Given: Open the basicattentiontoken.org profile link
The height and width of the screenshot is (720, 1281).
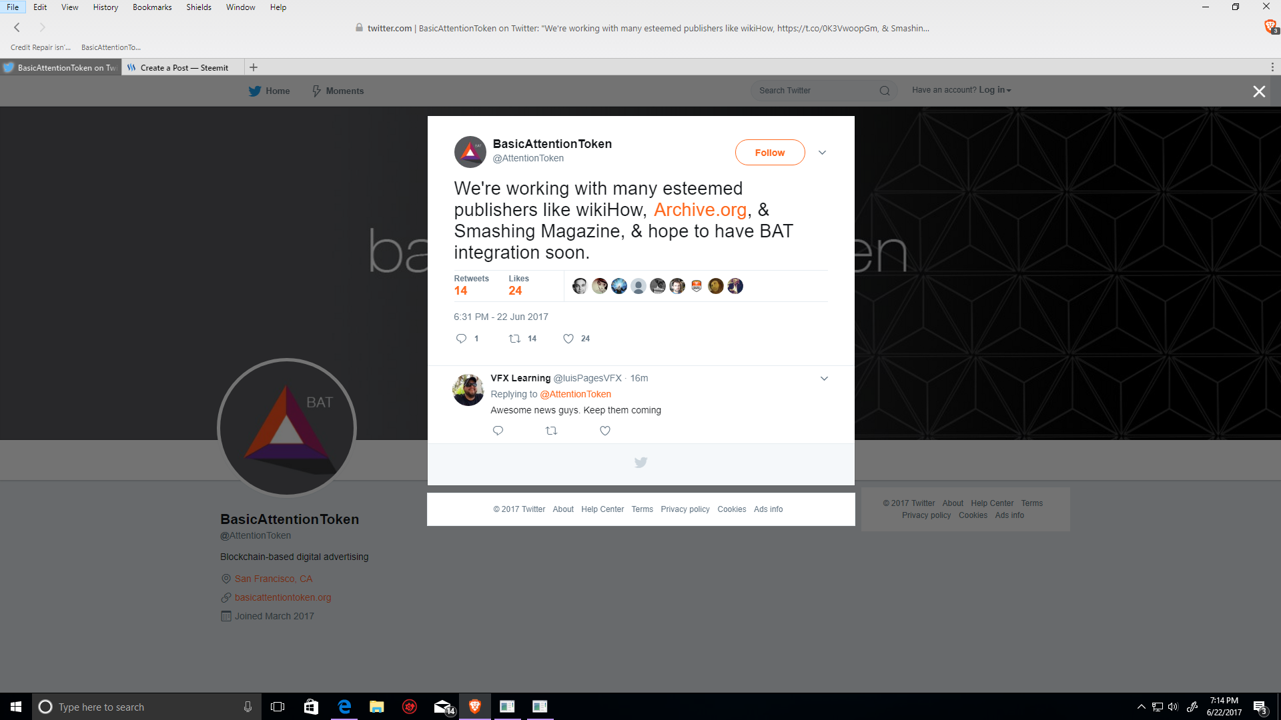Looking at the screenshot, I should point(283,598).
